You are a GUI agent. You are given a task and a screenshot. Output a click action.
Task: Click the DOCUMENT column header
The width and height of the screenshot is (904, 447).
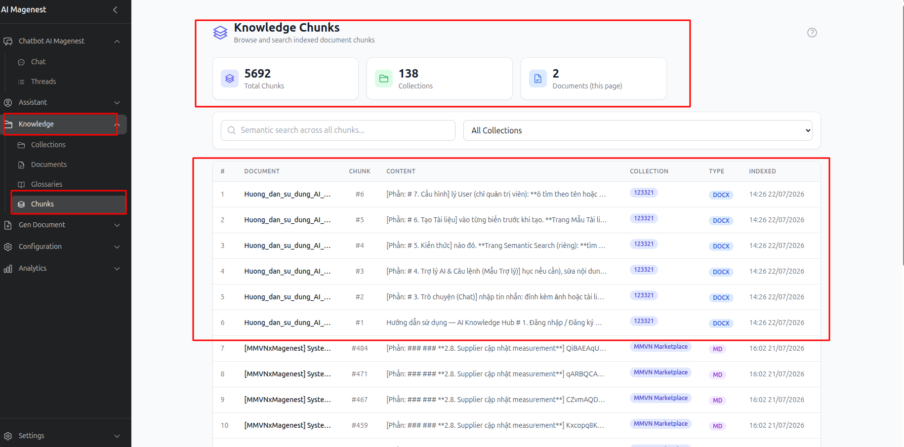click(x=262, y=171)
